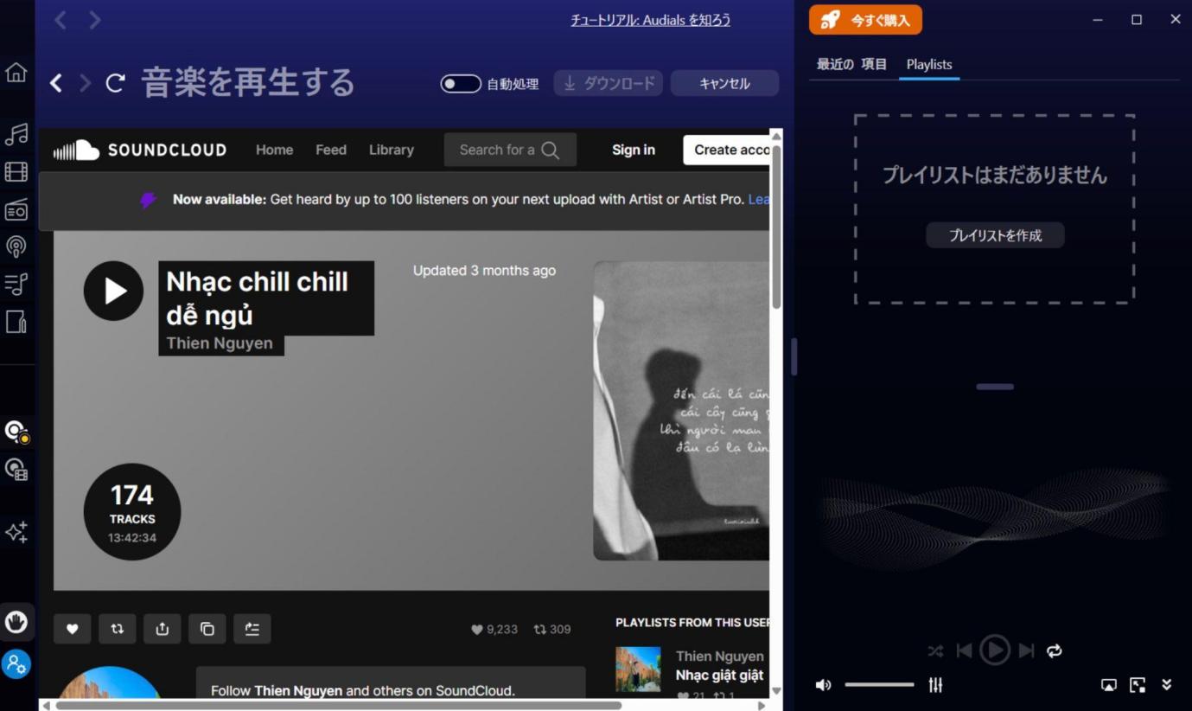1192x711 pixels.
Task: Open the user account settings icon
Action: [x=16, y=663]
